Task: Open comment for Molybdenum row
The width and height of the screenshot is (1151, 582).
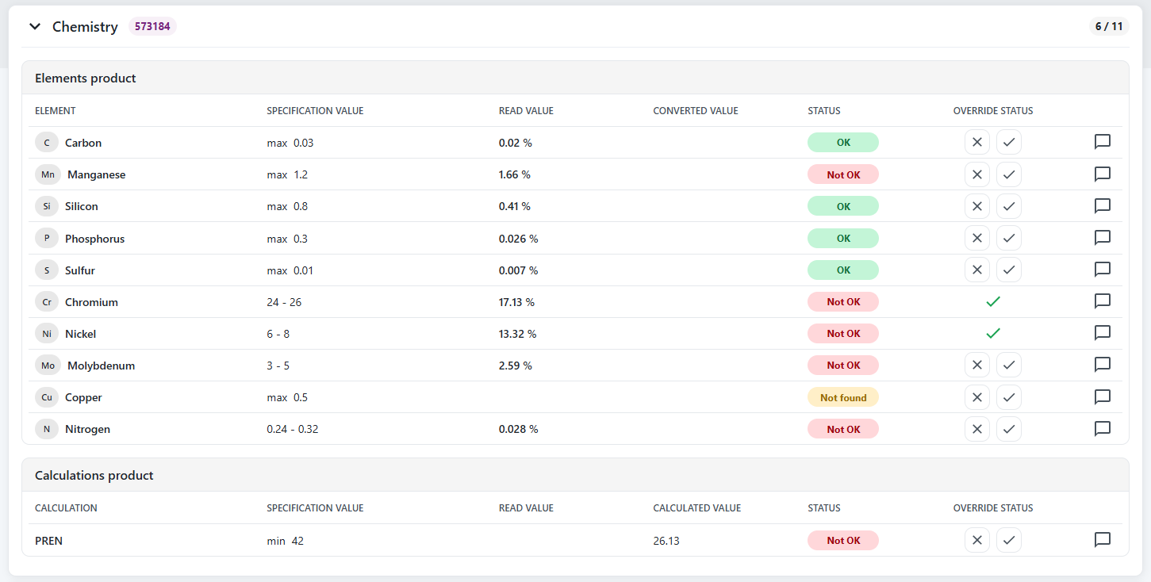Action: point(1102,364)
